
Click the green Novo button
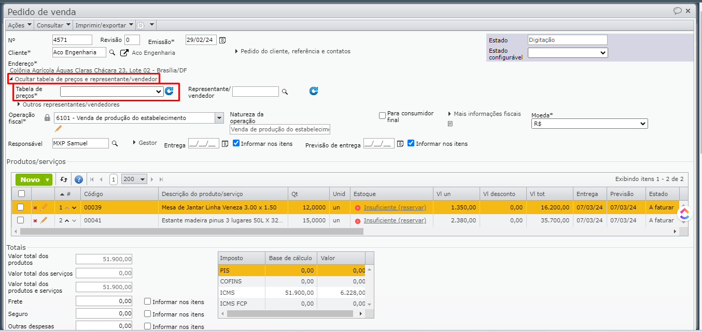pos(30,179)
